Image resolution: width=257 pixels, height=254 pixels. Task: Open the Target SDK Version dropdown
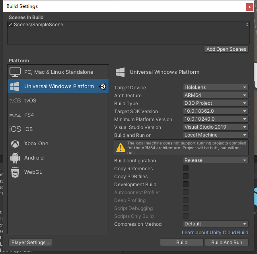click(x=216, y=111)
